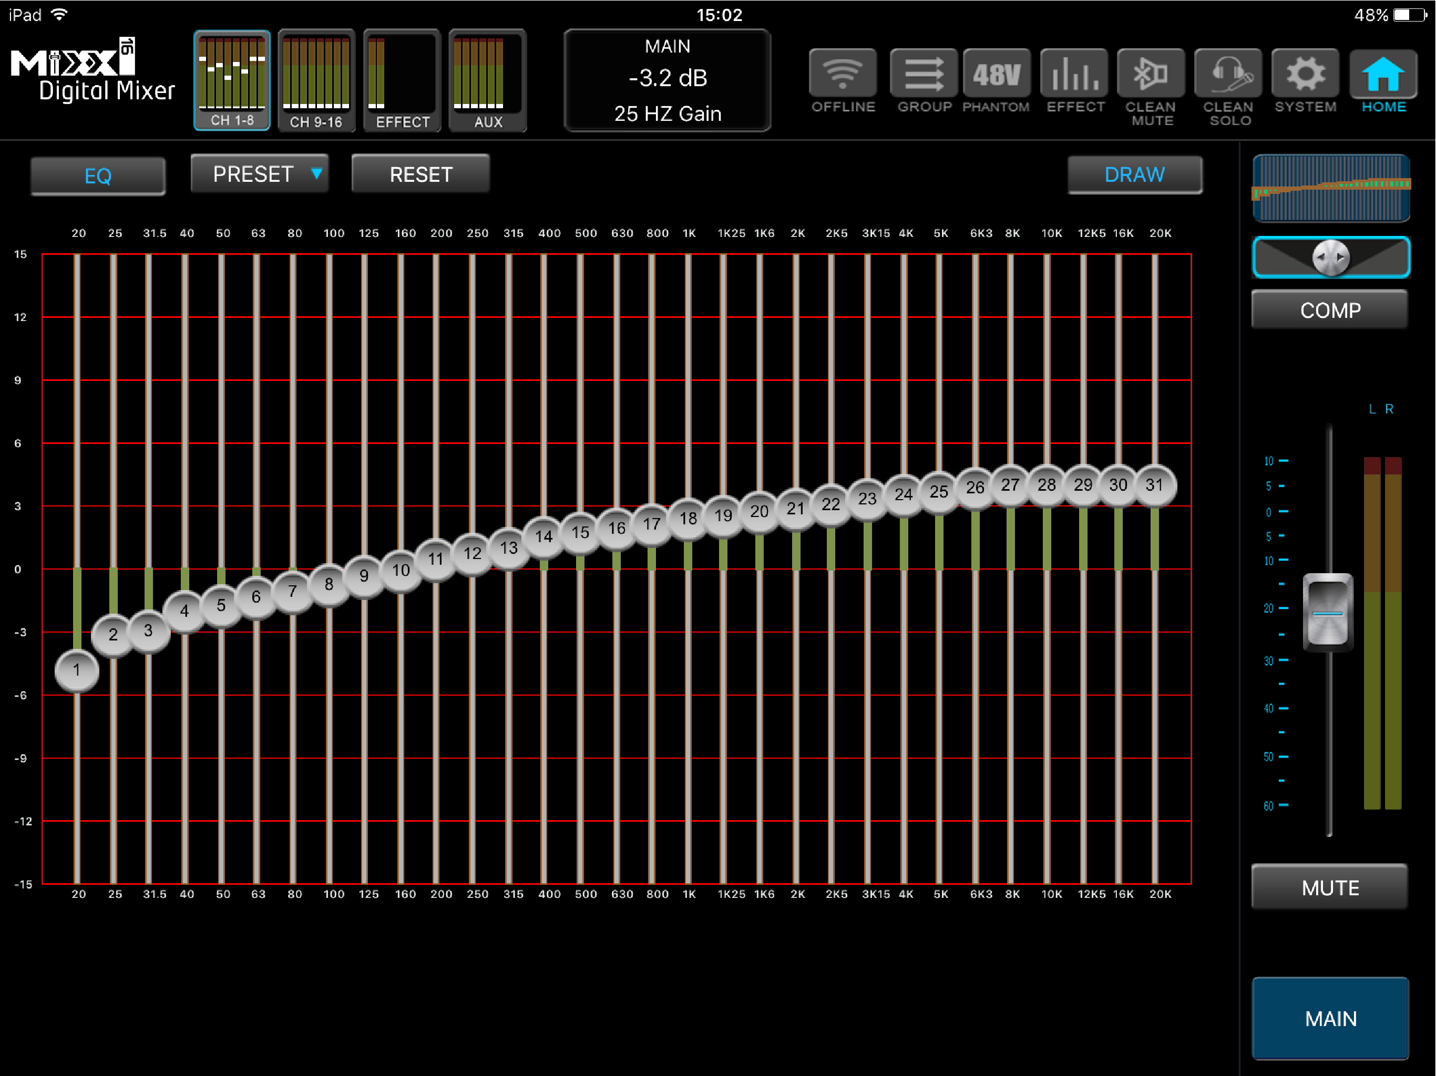Screen dimensions: 1436x1076
Task: Open the PRESET dropdown
Action: point(260,173)
